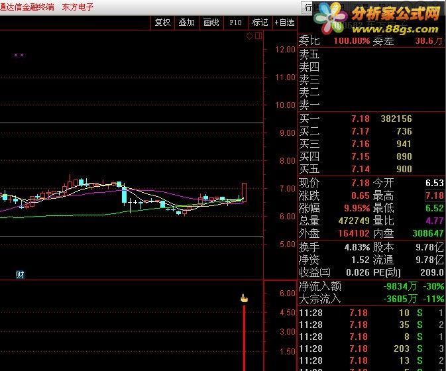Click the 涨跌 value 0.65

360,195
